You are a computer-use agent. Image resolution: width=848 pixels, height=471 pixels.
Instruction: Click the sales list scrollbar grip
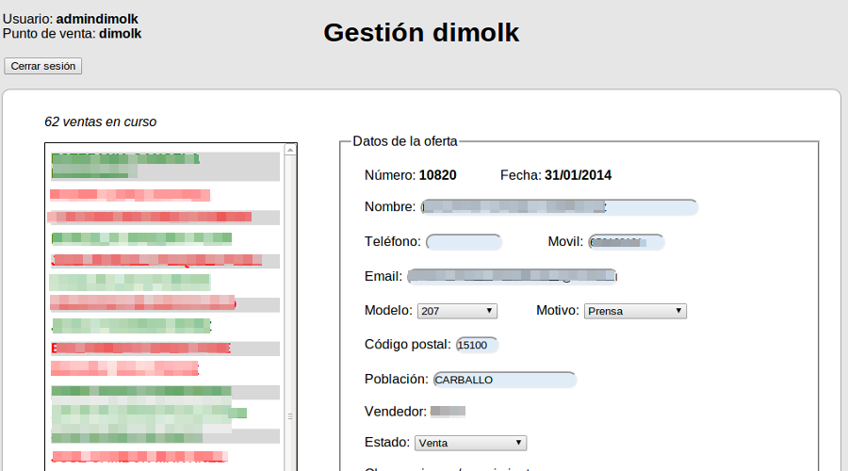point(290,415)
